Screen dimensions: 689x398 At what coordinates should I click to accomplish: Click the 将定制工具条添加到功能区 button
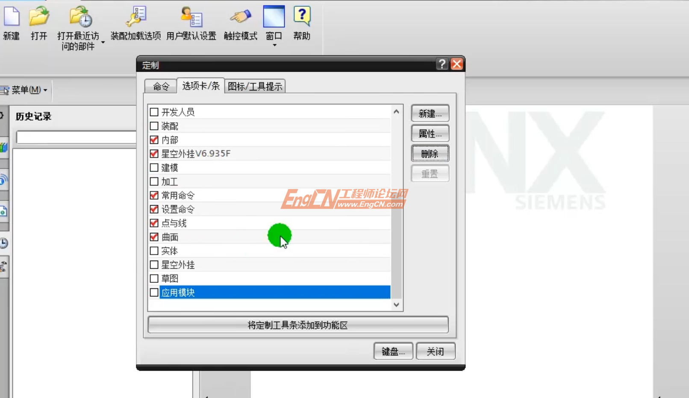[x=298, y=325]
